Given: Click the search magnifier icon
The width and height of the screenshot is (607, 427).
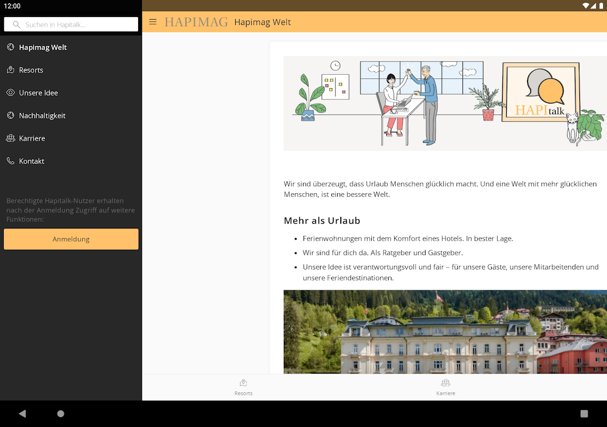Looking at the screenshot, I should 17,25.
